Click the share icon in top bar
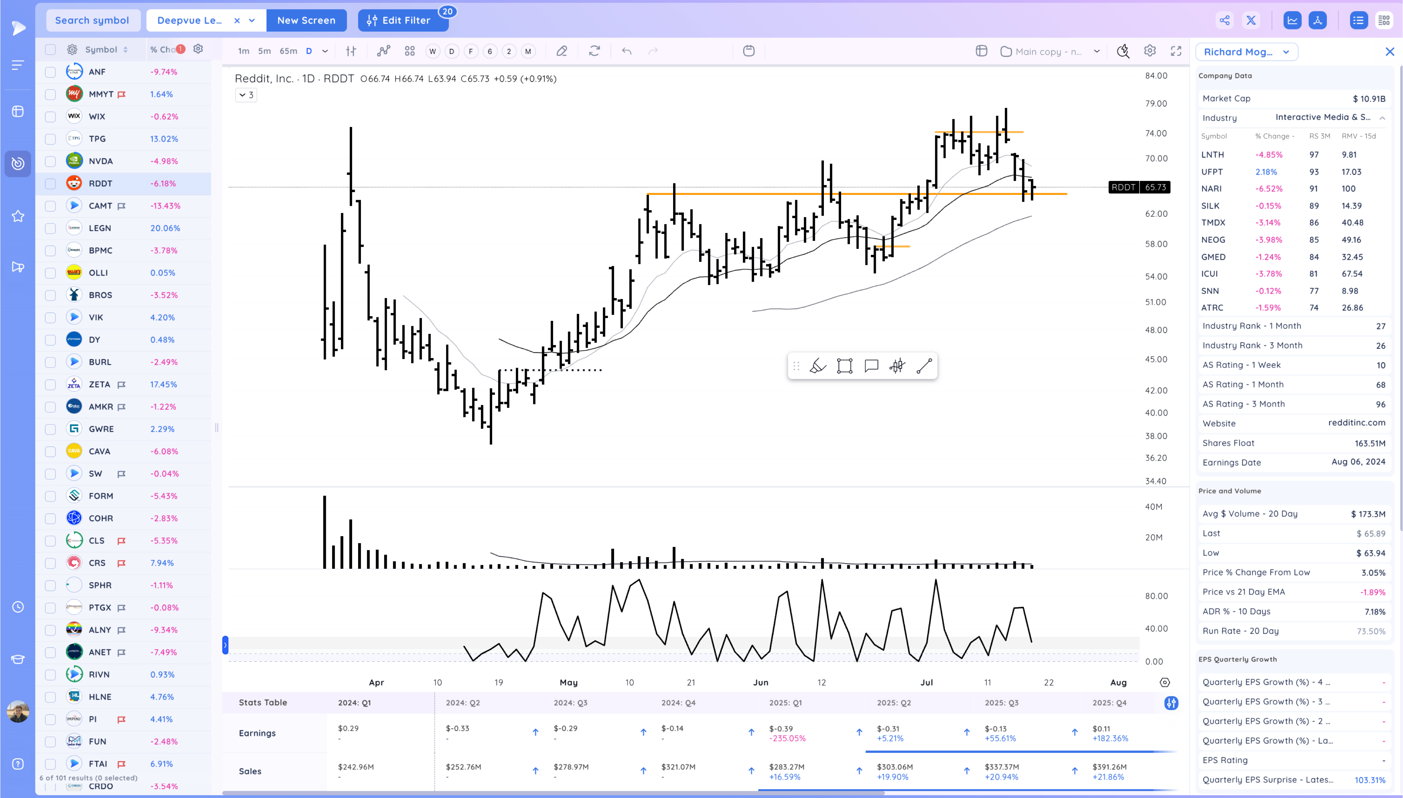 1224,20
